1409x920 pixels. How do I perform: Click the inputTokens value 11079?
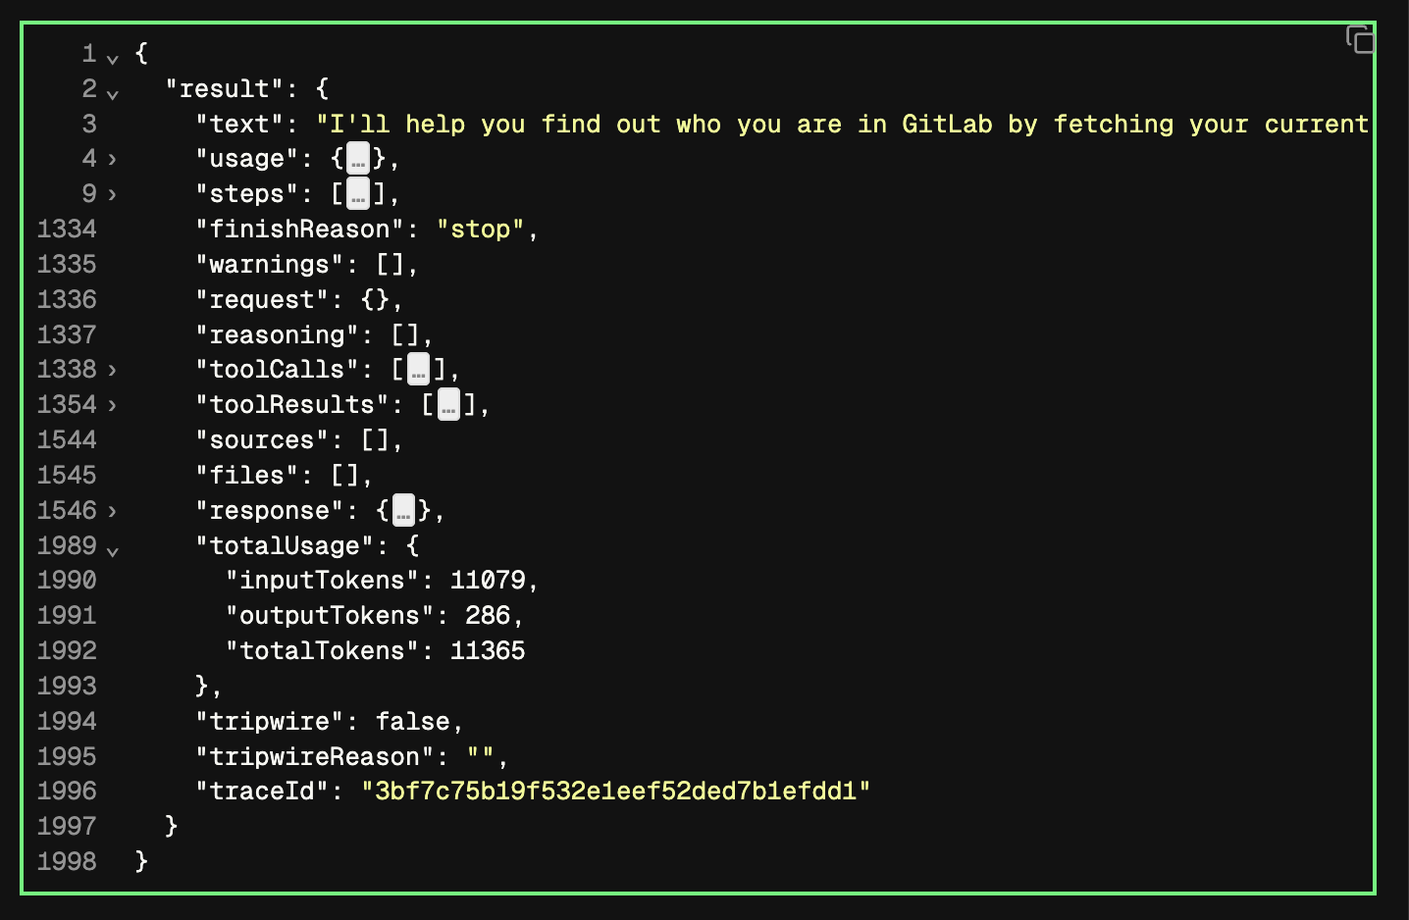click(x=488, y=581)
